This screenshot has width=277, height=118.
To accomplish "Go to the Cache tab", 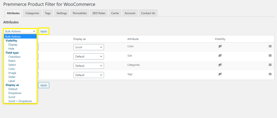I will pos(115,13).
